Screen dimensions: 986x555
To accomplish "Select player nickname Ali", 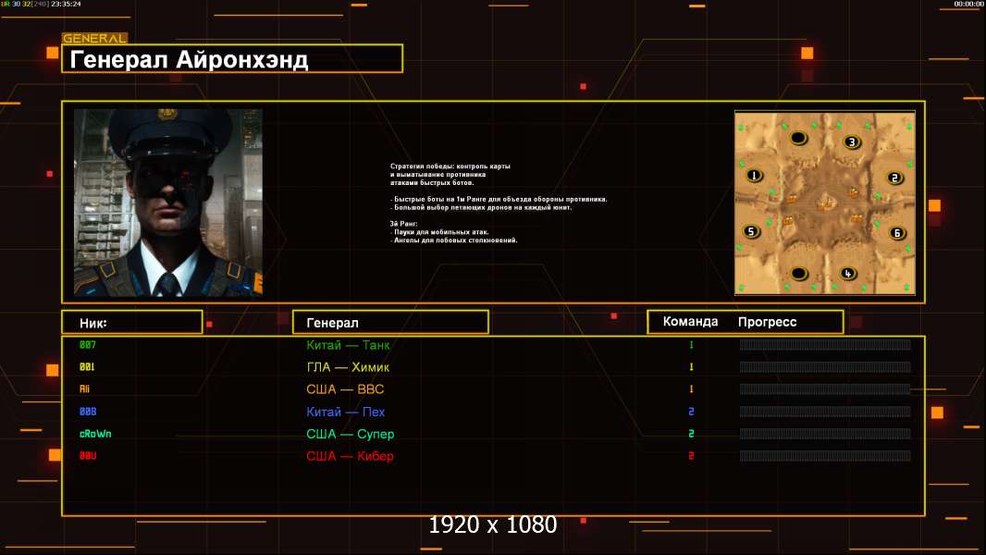I will point(84,389).
